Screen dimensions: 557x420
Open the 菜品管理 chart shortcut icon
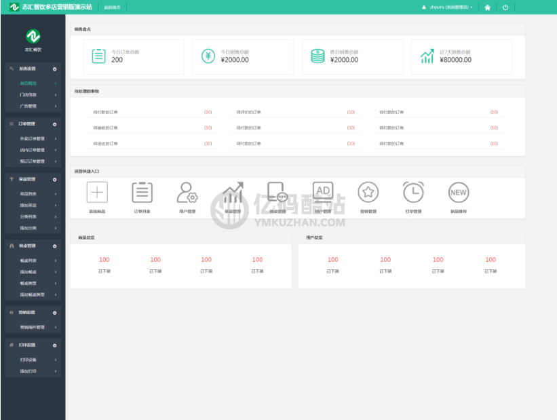point(233,192)
